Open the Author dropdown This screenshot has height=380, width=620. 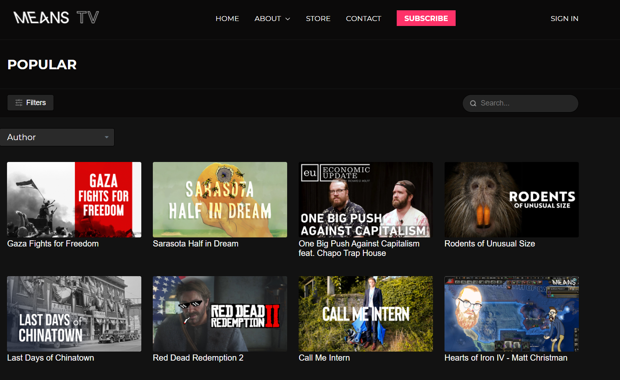[57, 137]
